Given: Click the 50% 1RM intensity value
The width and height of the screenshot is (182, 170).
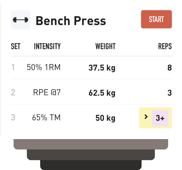Looking at the screenshot, I should coord(44,67).
